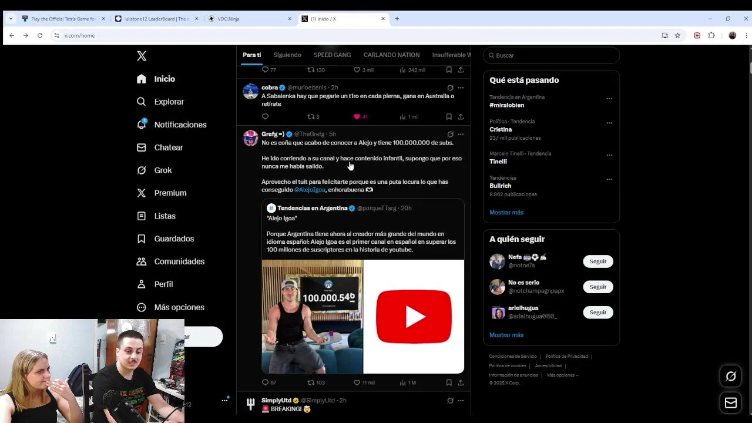Open the 100.000.549 subscriber image
Image resolution: width=752 pixels, height=423 pixels.
click(312, 317)
